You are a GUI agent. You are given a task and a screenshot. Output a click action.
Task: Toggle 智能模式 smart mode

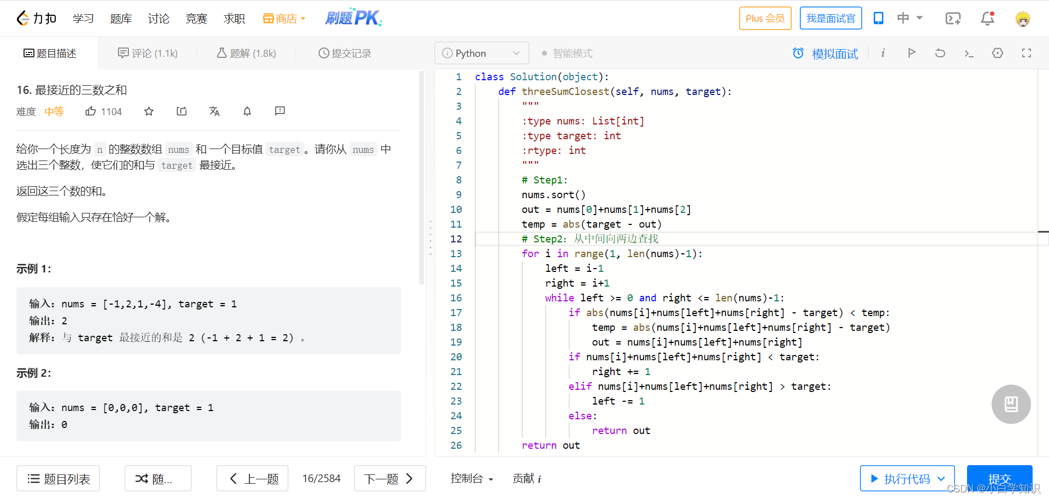(567, 54)
